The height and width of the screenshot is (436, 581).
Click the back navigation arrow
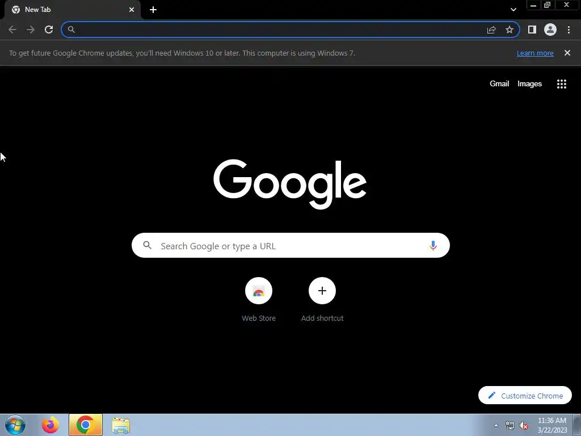point(12,30)
